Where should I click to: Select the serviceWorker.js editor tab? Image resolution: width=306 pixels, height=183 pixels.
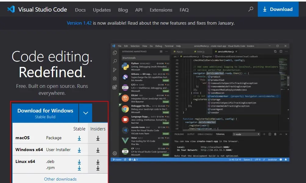(x=226, y=52)
